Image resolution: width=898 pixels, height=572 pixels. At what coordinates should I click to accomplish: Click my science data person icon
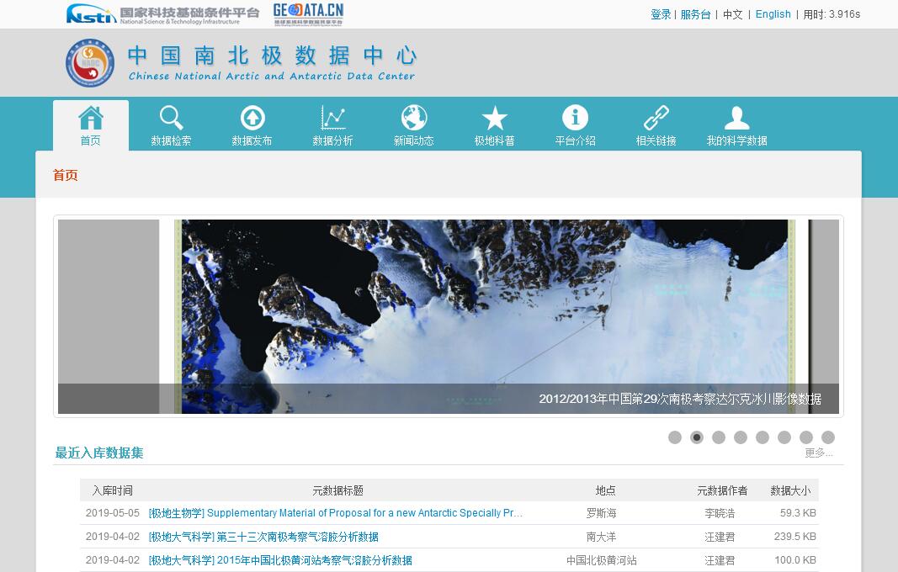point(736,119)
